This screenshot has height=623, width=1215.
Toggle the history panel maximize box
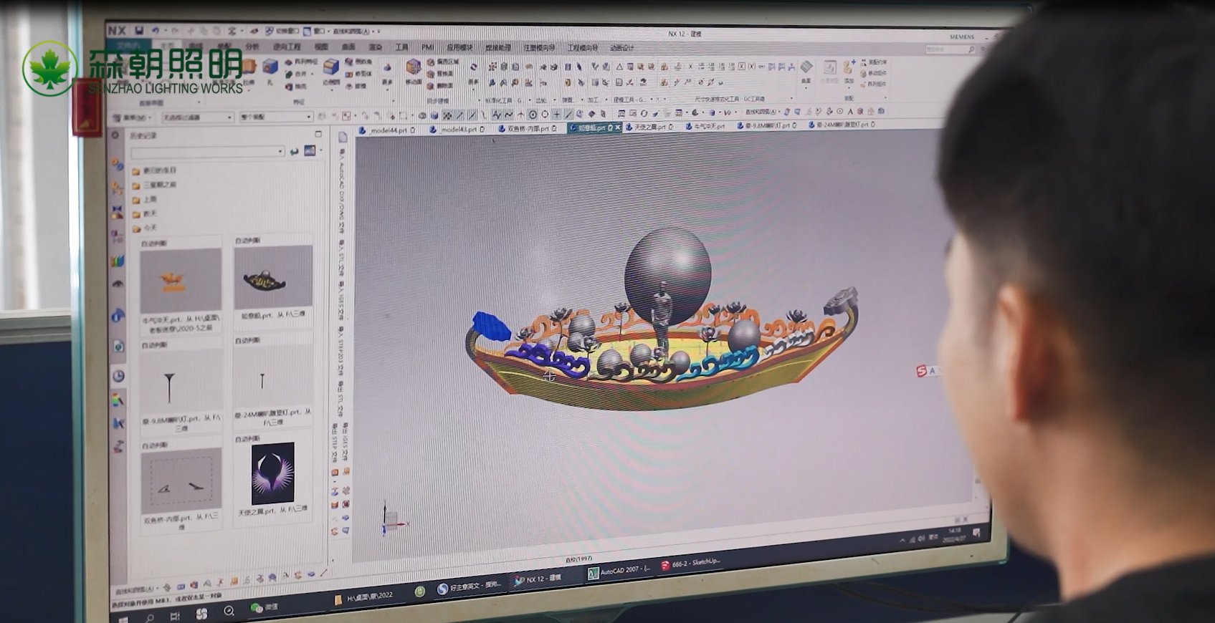318,134
